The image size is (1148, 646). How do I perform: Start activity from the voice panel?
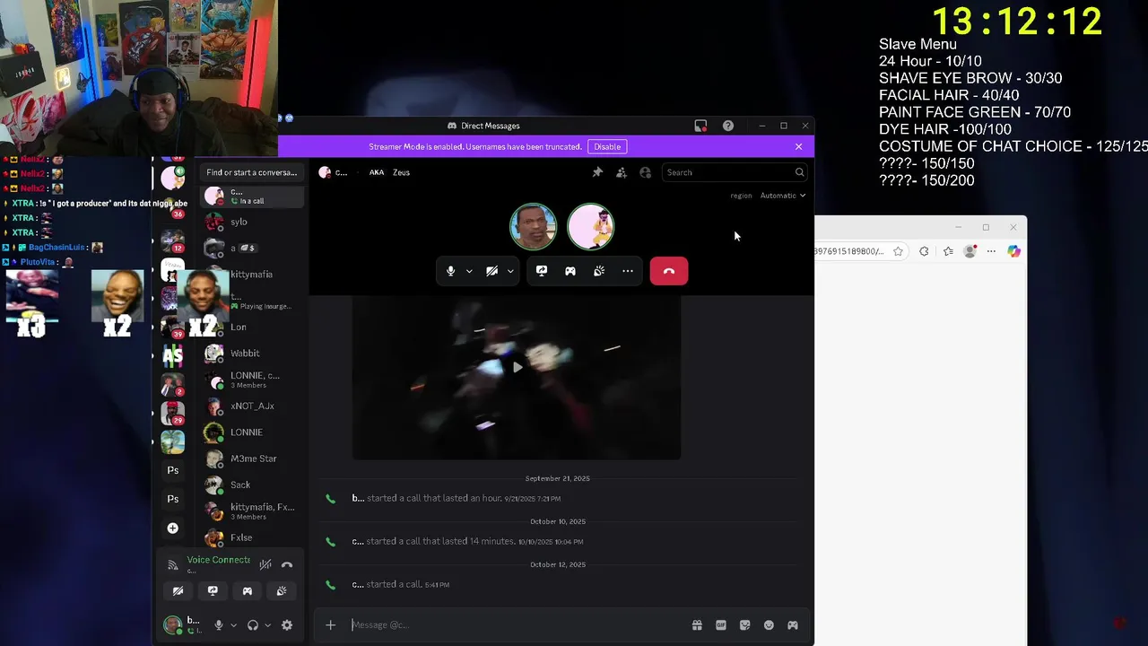click(248, 591)
